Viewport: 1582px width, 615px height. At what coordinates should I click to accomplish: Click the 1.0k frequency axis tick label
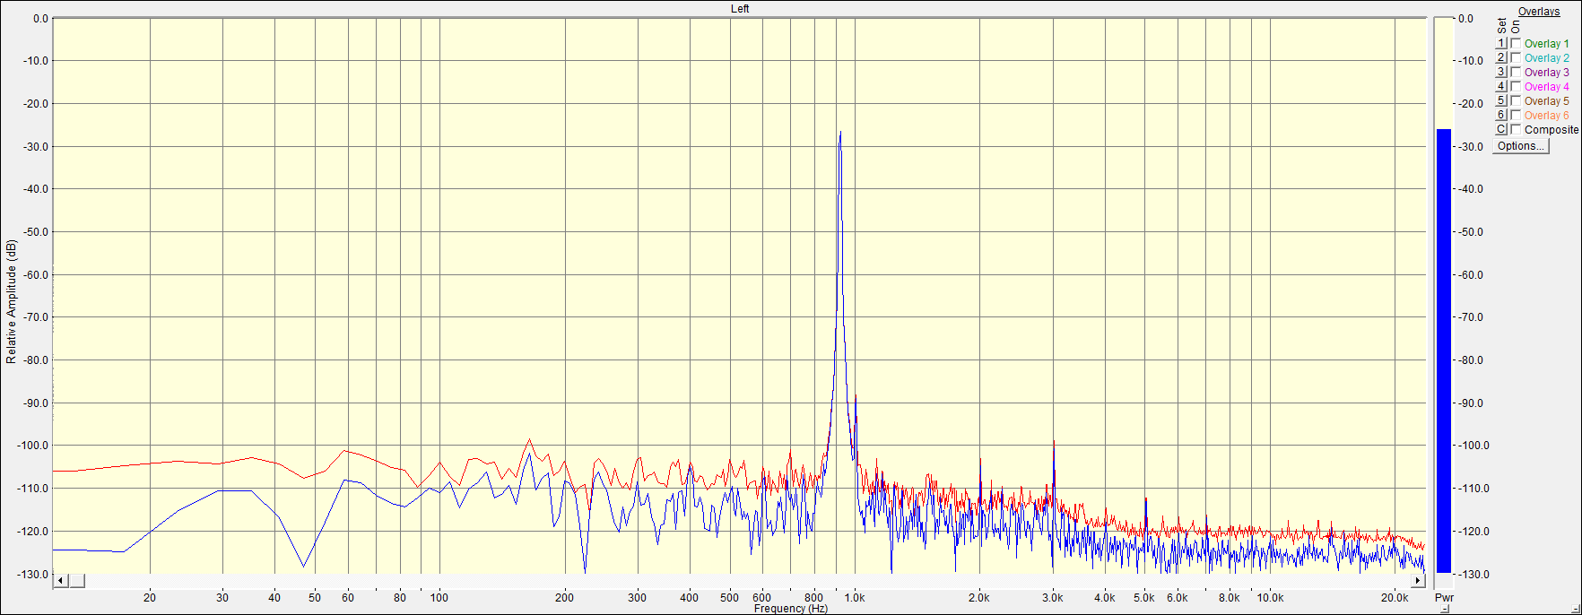pyautogui.click(x=855, y=598)
